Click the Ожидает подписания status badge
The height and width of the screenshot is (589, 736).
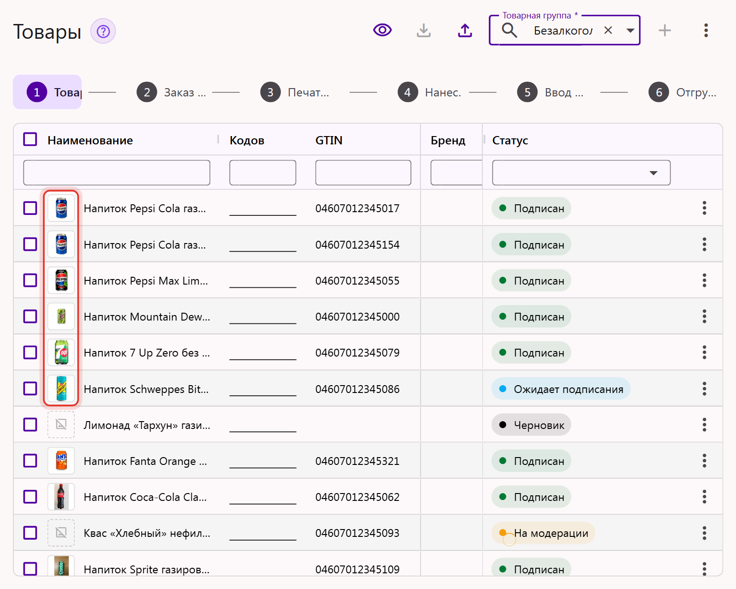pyautogui.click(x=561, y=389)
